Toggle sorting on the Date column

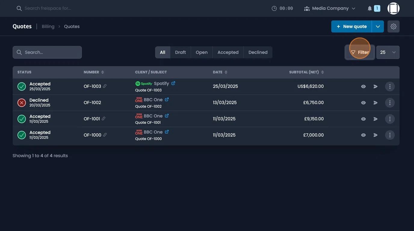226,72
